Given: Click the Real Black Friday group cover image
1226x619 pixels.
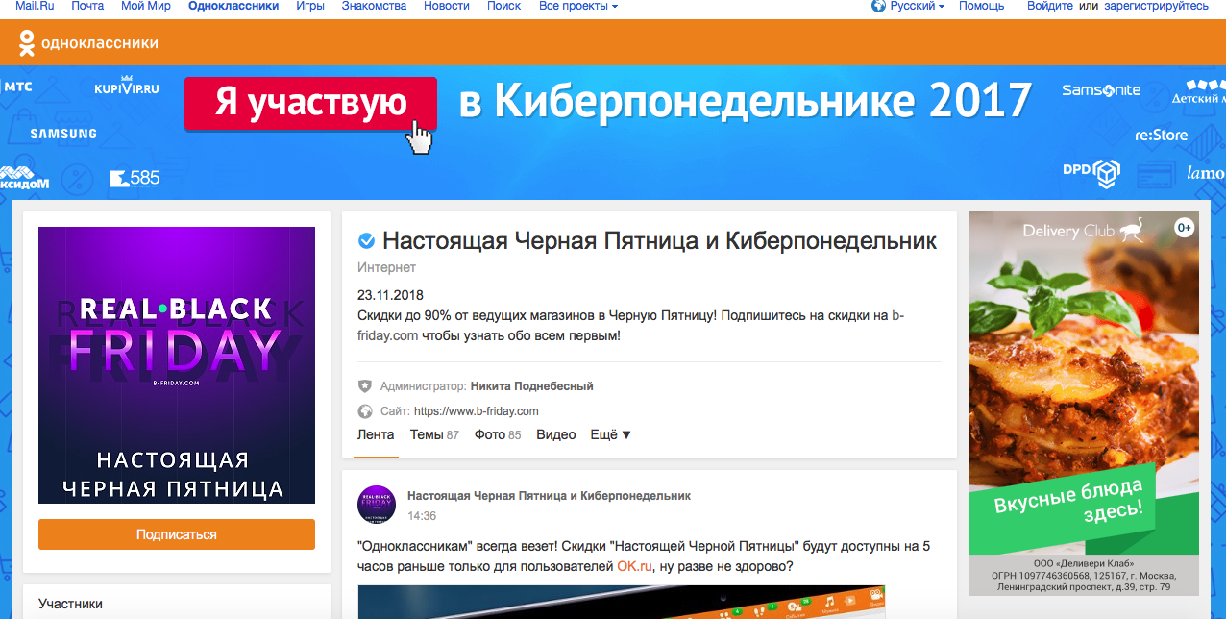Looking at the screenshot, I should pos(177,365).
